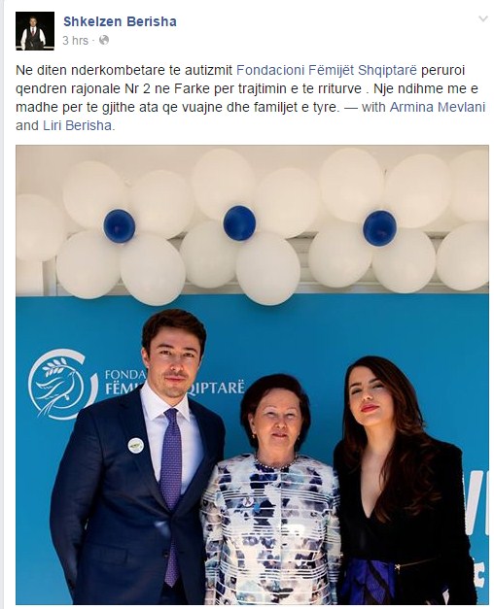Click the post caption text about autizmit
This screenshot has width=494, height=609.
coord(251,98)
